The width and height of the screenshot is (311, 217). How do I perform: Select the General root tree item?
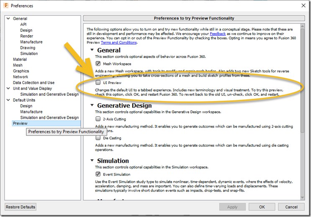20,19
